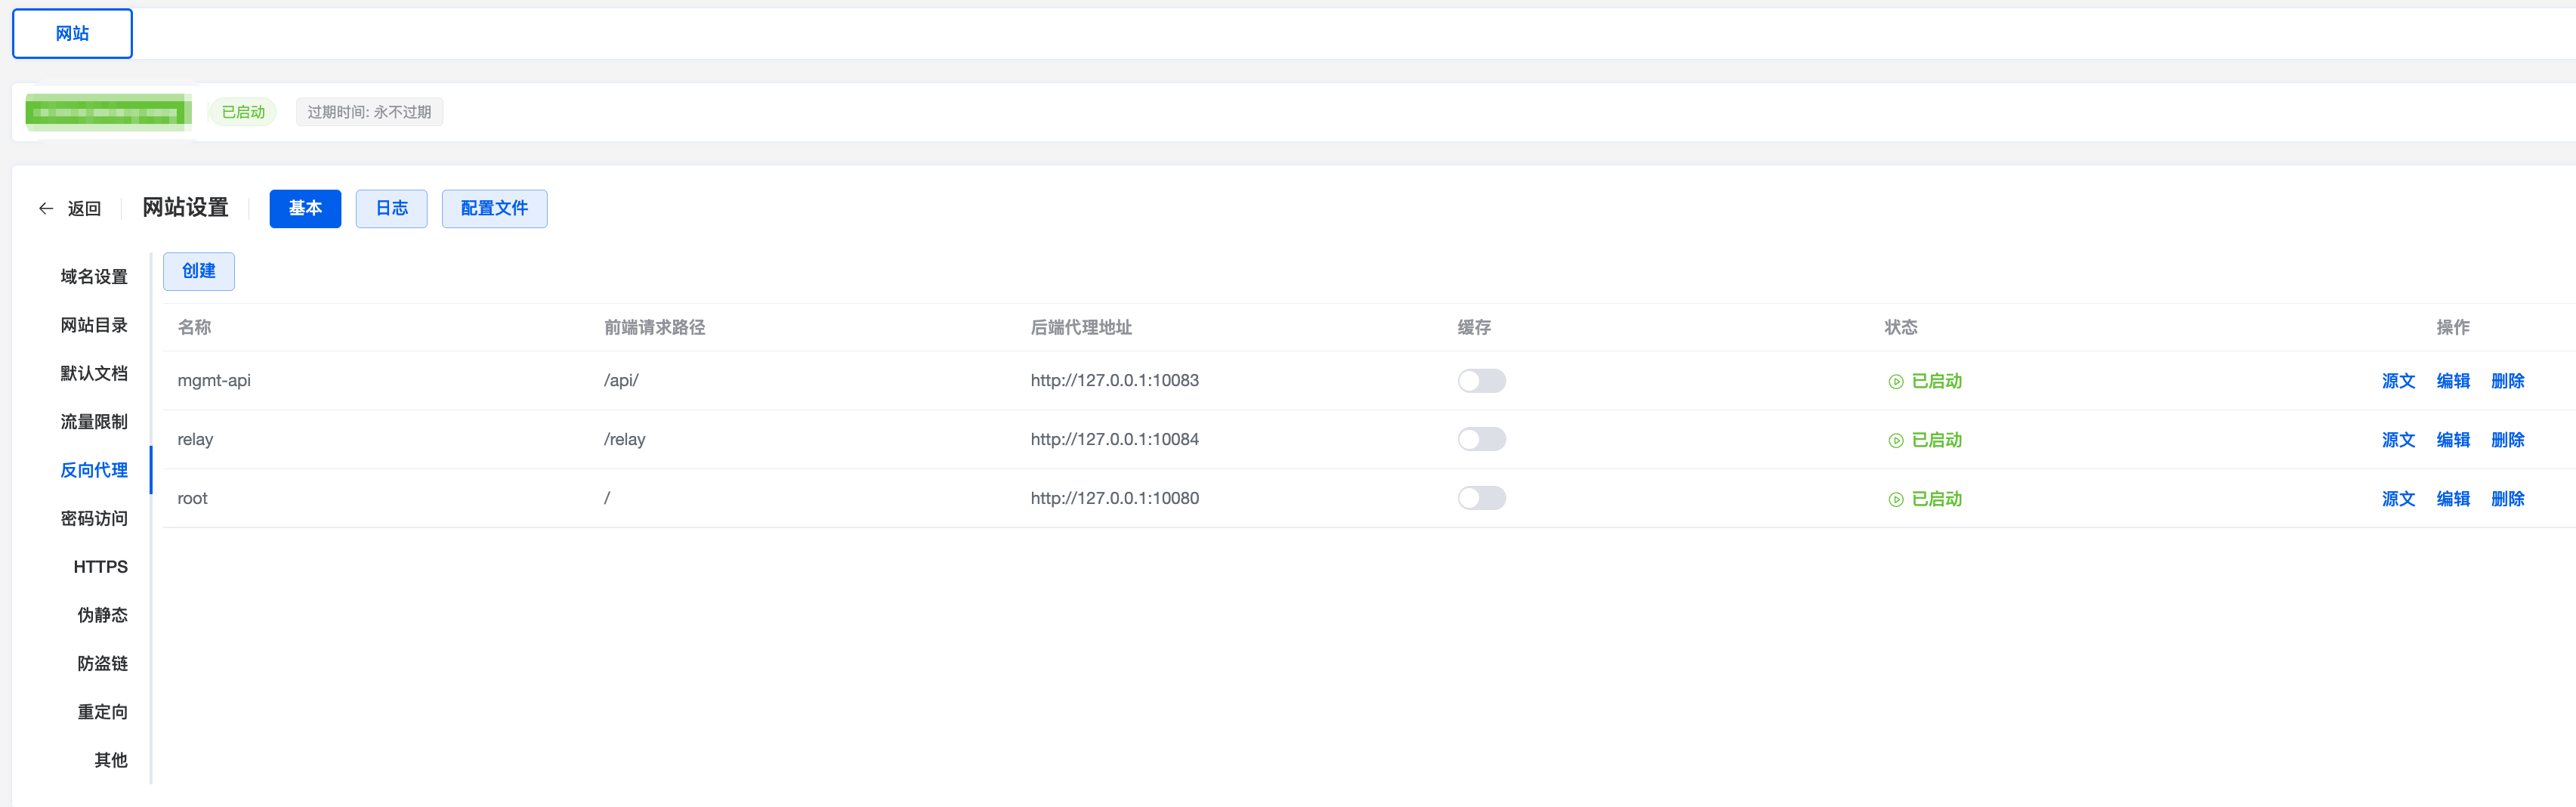Click the /relay path cell

[625, 439]
